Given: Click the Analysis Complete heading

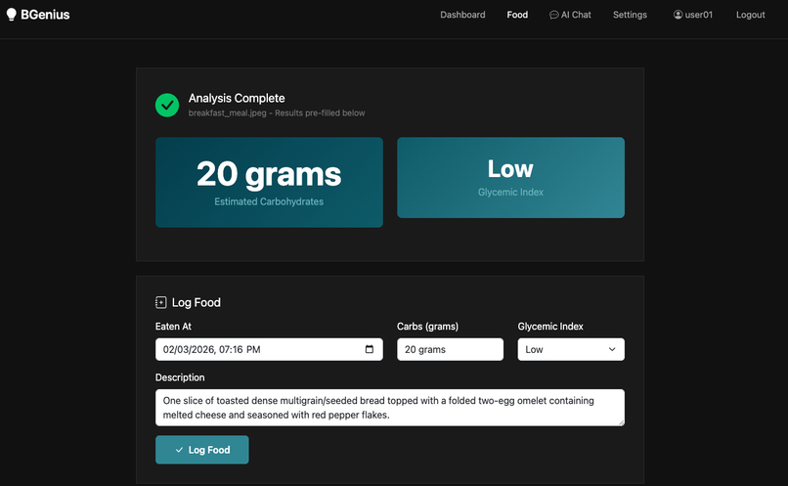Looking at the screenshot, I should click(x=237, y=98).
